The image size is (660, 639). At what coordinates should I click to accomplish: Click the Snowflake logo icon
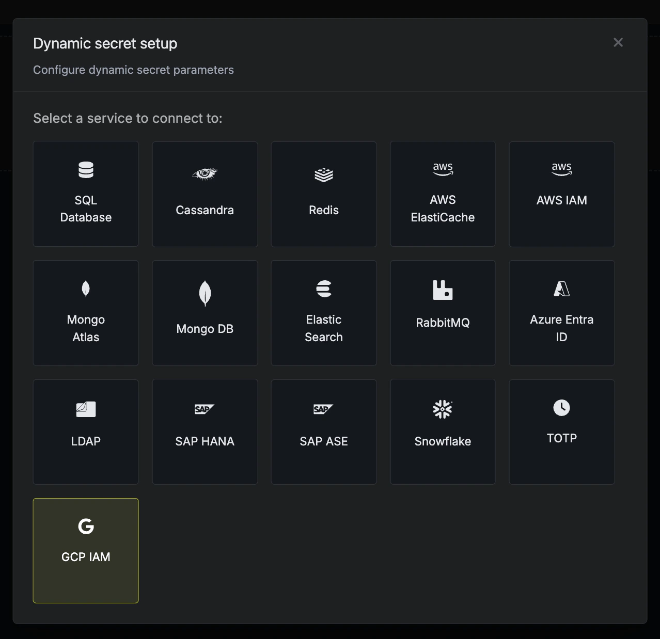coord(443,409)
